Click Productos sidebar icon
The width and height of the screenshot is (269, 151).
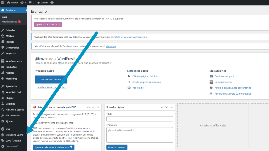pos(3,67)
